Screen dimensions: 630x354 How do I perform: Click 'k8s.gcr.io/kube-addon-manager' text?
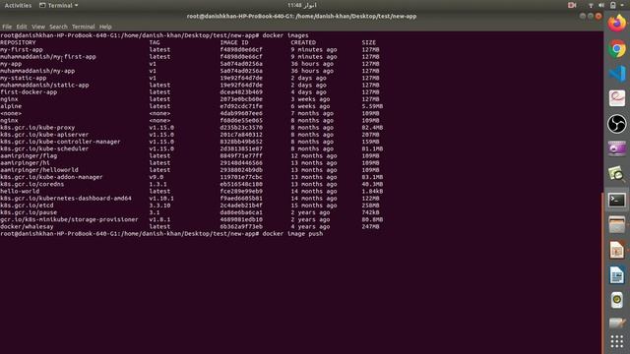point(51,177)
